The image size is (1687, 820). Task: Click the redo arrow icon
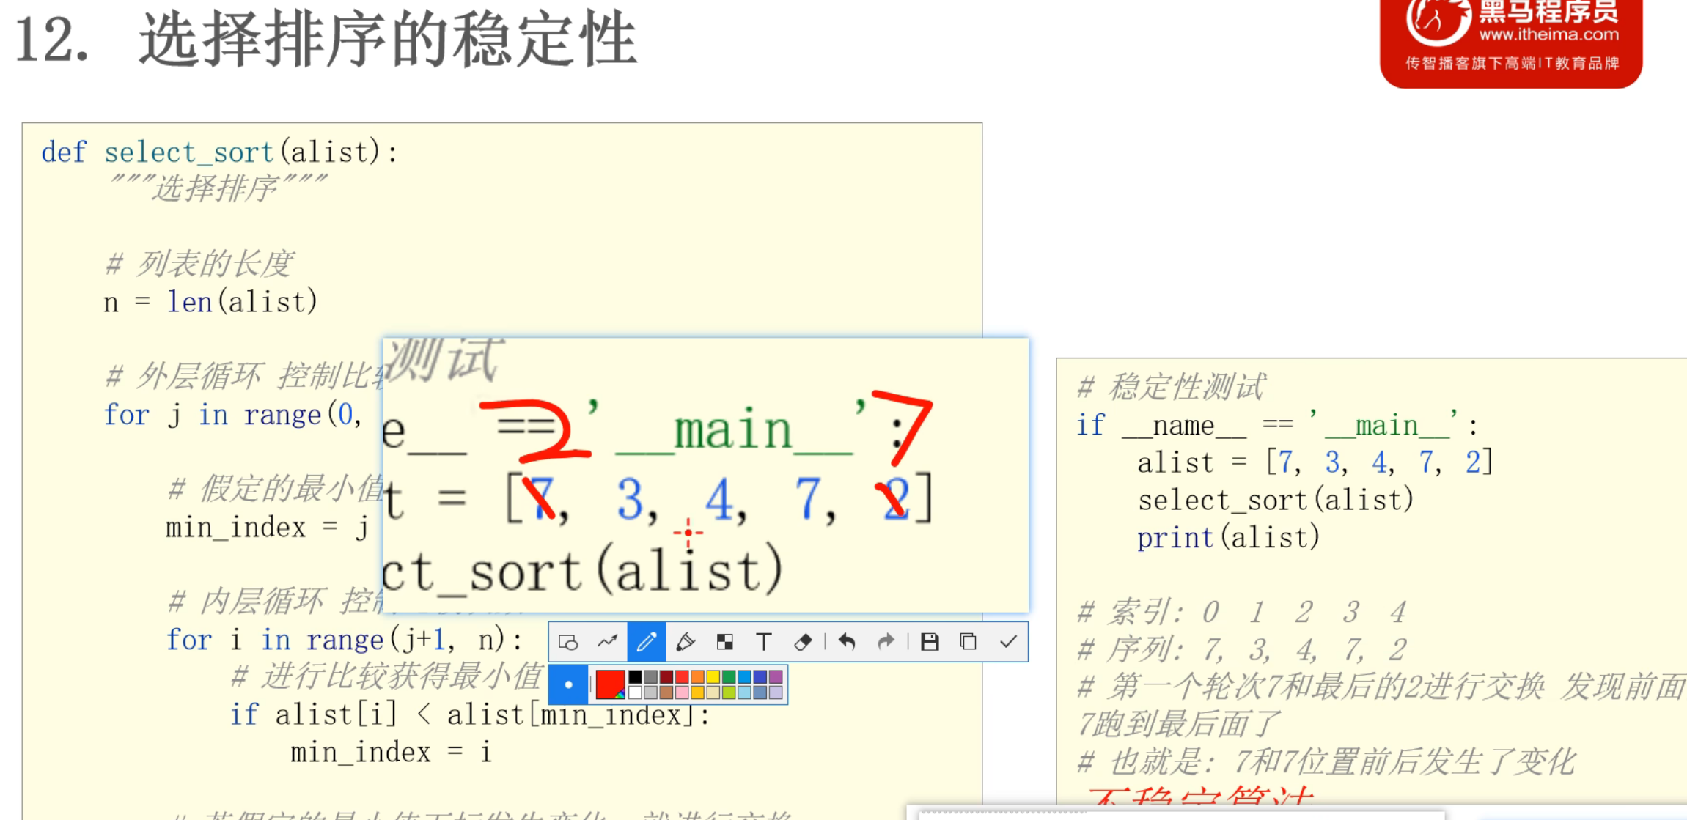coord(886,643)
